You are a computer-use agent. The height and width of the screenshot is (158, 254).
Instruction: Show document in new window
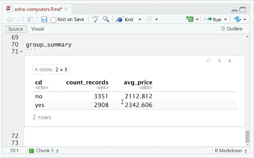point(30,19)
